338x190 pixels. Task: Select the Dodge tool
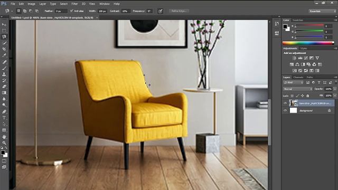4,105
